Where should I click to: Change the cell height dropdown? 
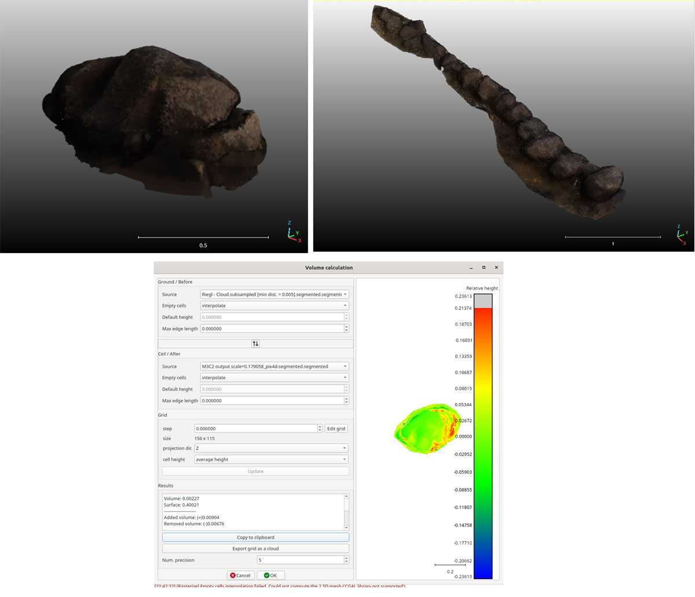pos(271,460)
